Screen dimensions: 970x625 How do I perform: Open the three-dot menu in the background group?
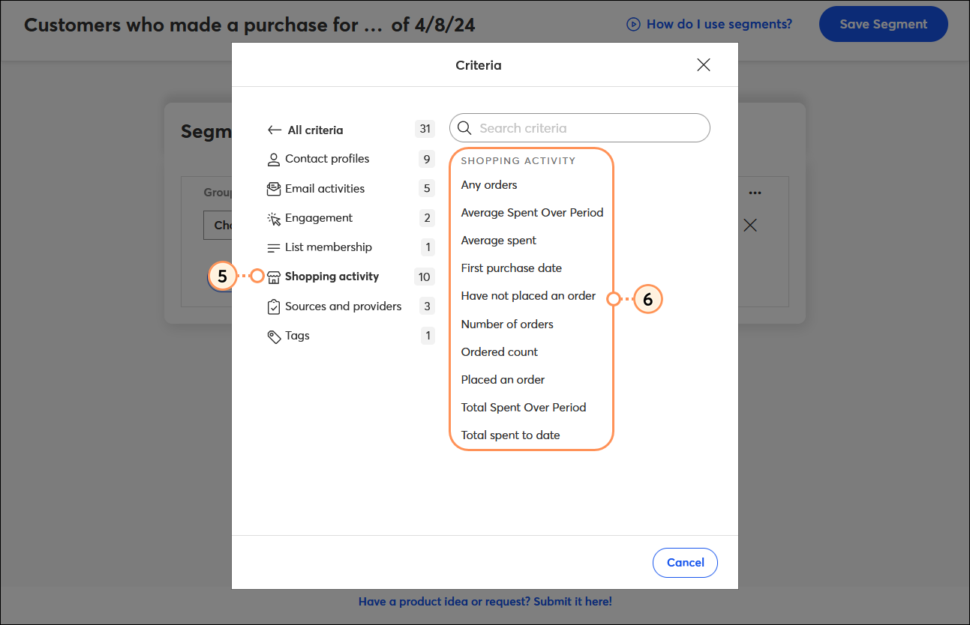click(x=755, y=193)
